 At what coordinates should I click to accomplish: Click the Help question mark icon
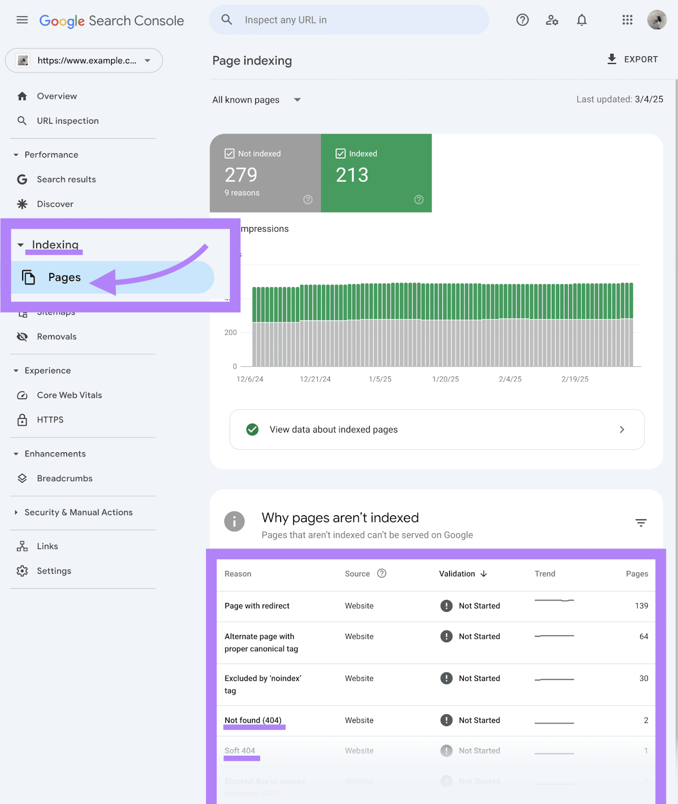coord(523,20)
